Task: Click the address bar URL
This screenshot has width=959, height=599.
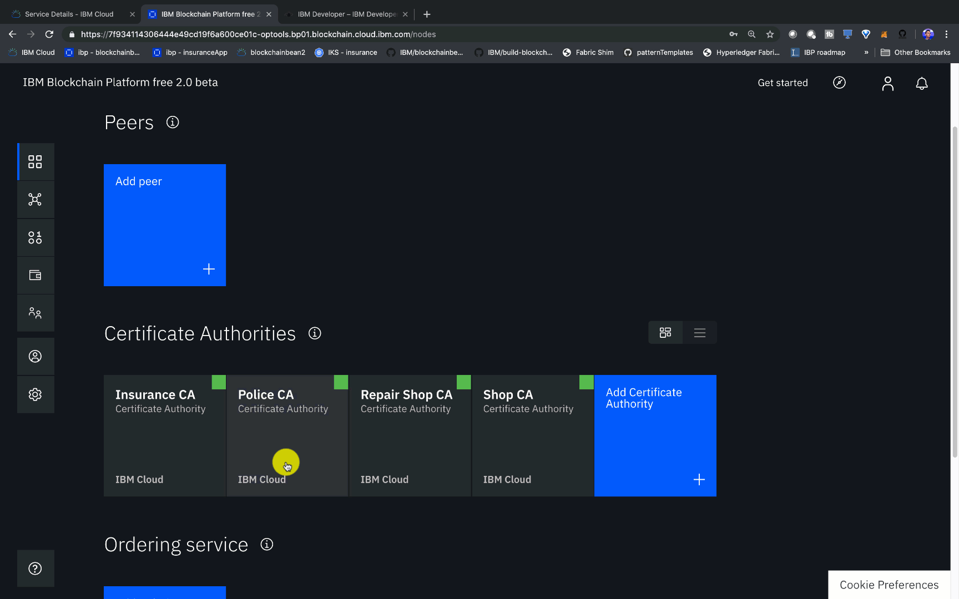Action: (259, 34)
